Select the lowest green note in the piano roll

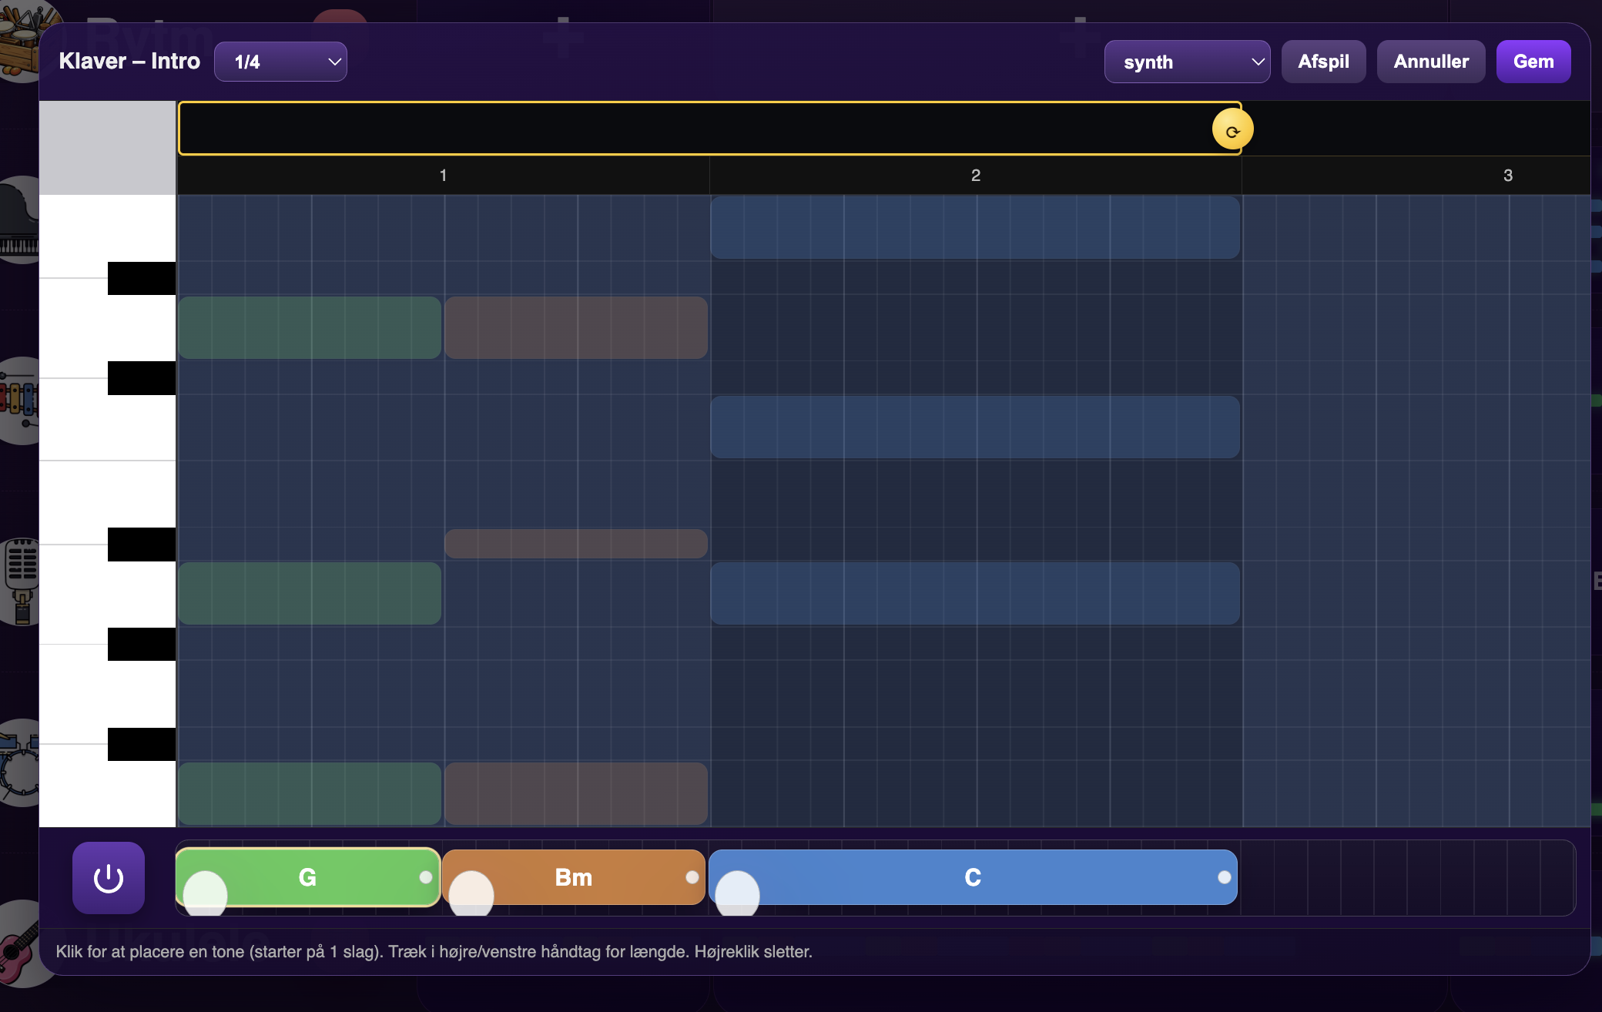(310, 793)
